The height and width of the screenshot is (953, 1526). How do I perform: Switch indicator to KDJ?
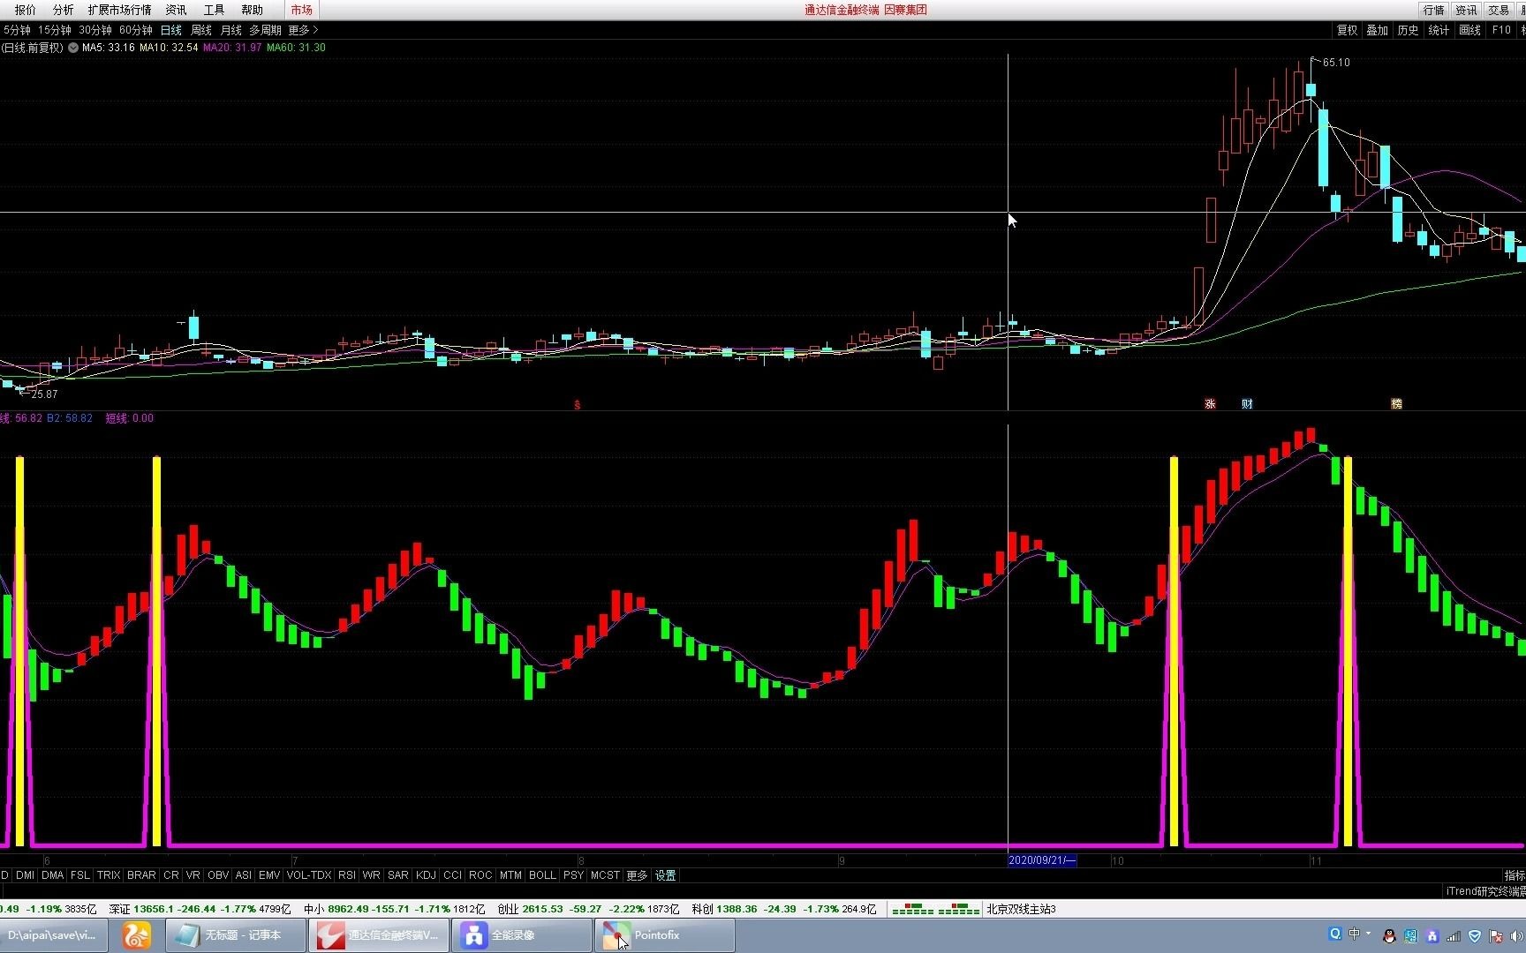426,875
